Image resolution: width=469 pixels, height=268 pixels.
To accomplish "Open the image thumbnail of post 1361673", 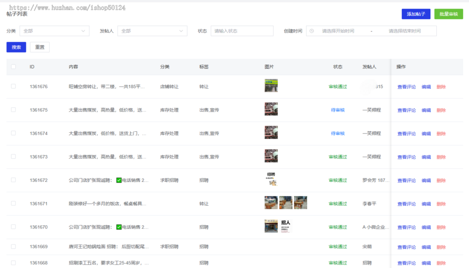I will coord(271,156).
